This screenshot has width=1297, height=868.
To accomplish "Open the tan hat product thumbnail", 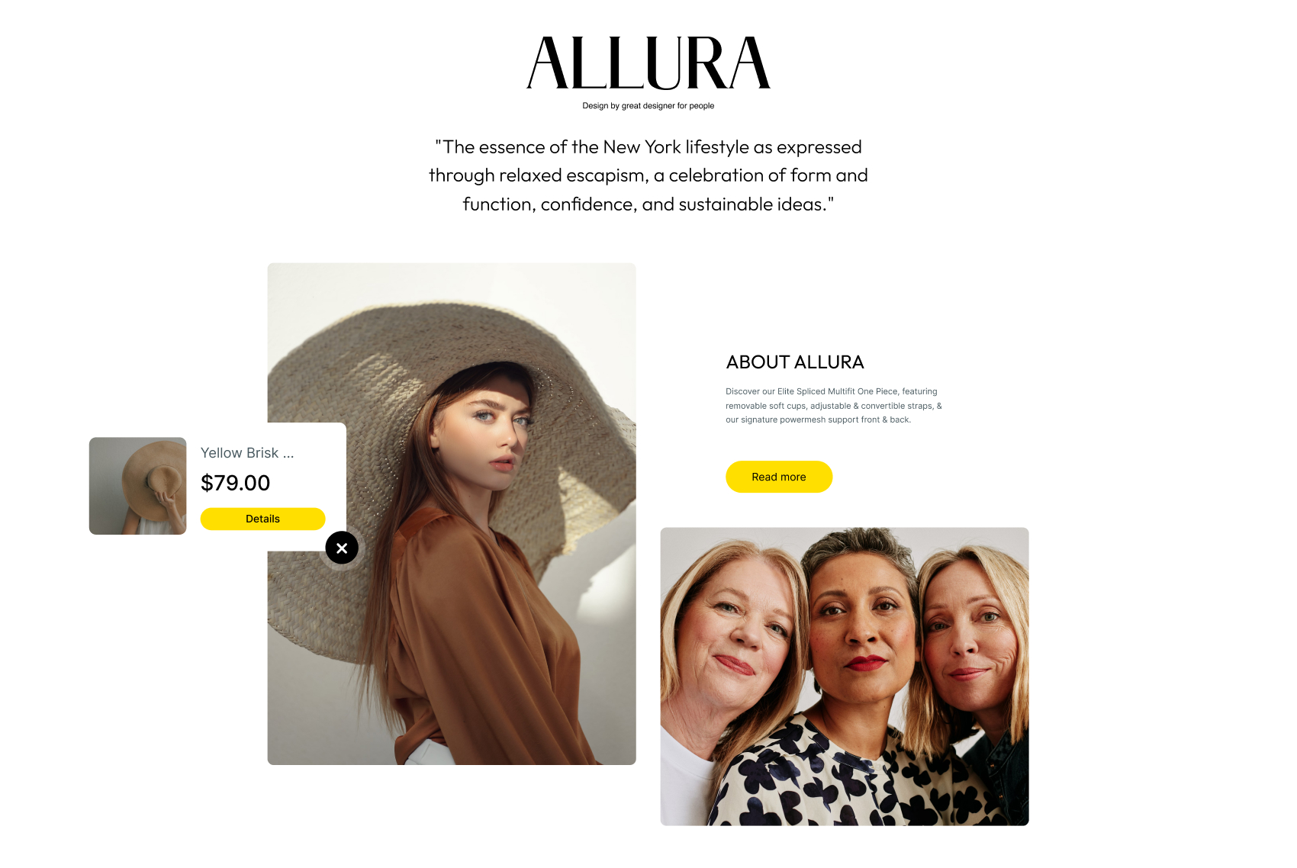I will [138, 486].
